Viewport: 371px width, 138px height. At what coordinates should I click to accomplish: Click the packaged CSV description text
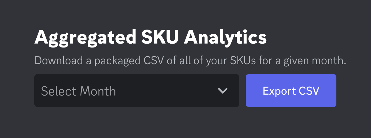click(x=190, y=61)
